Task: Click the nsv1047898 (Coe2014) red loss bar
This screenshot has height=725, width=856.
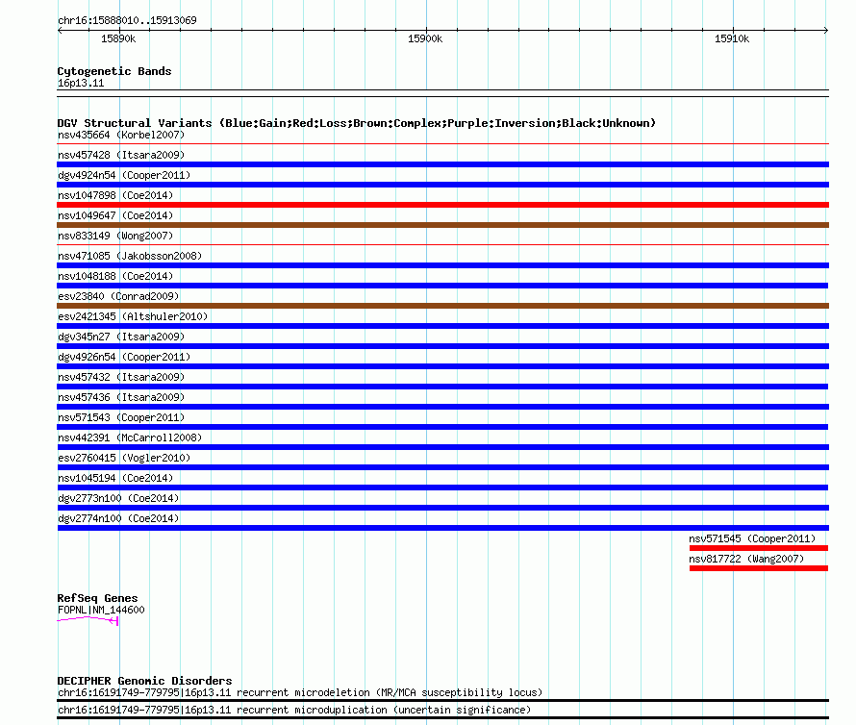Action: 442,205
